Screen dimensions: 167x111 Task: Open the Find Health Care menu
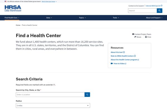pos(12,18)
